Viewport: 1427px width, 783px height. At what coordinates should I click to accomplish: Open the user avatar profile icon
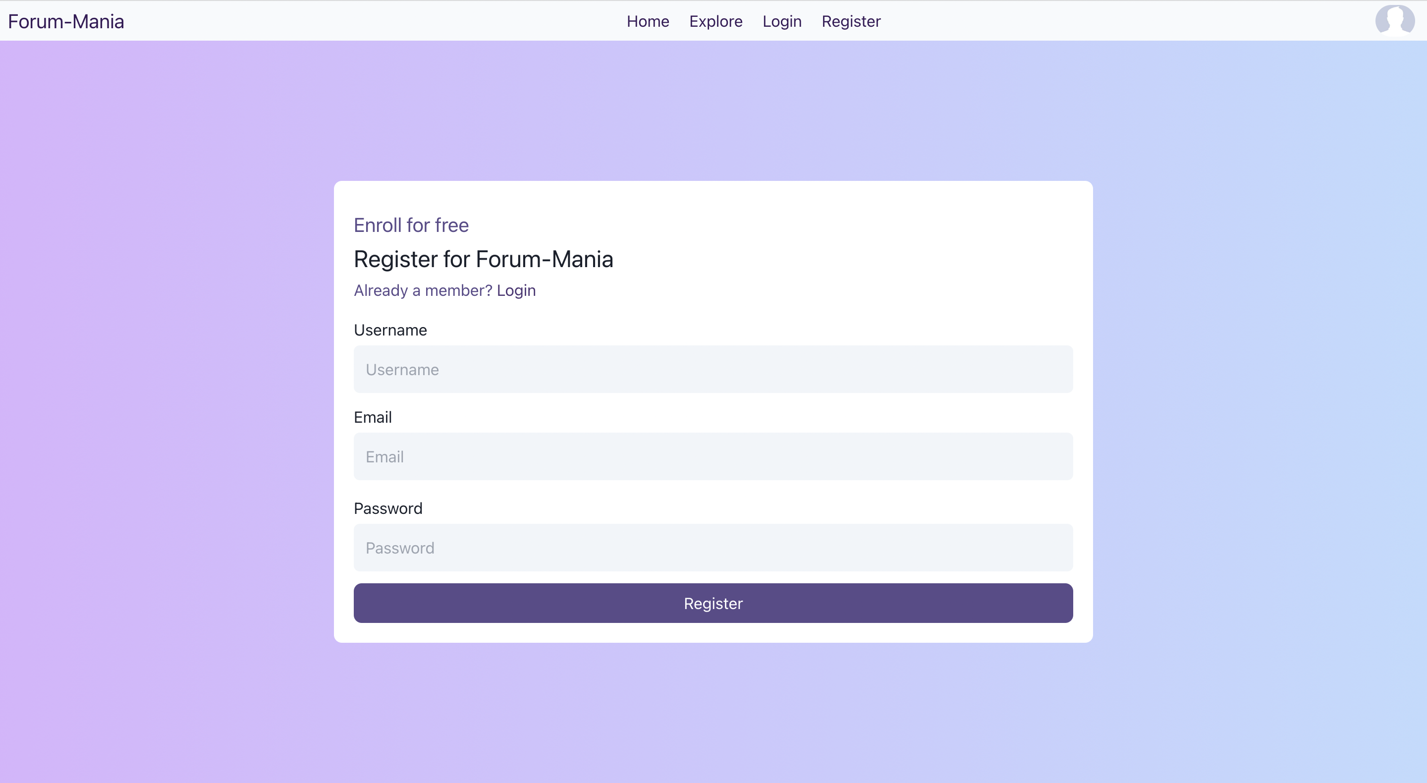tap(1394, 20)
